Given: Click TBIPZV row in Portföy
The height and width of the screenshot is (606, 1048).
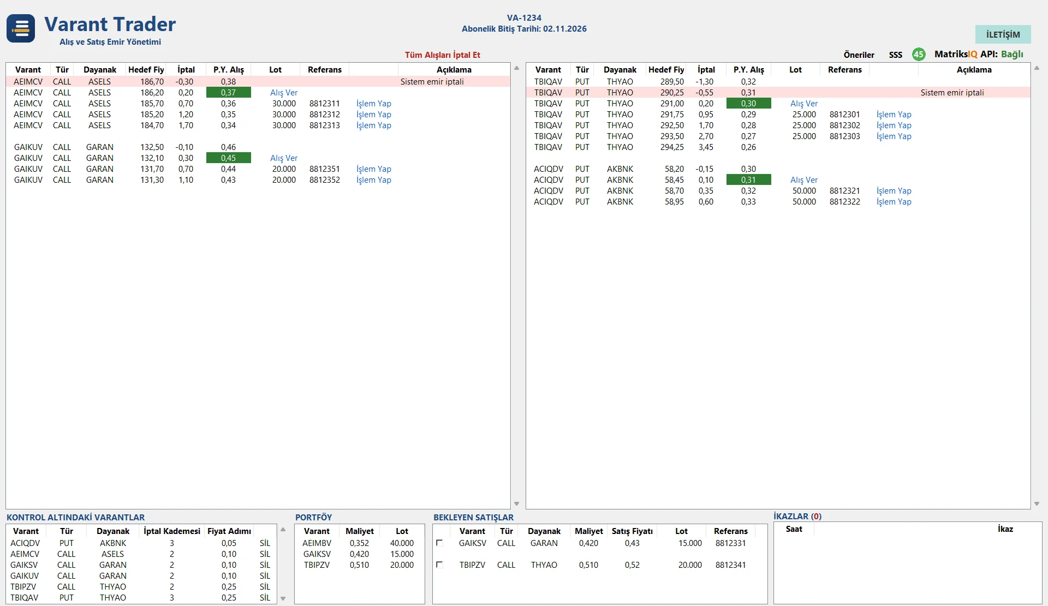Looking at the screenshot, I should (359, 565).
